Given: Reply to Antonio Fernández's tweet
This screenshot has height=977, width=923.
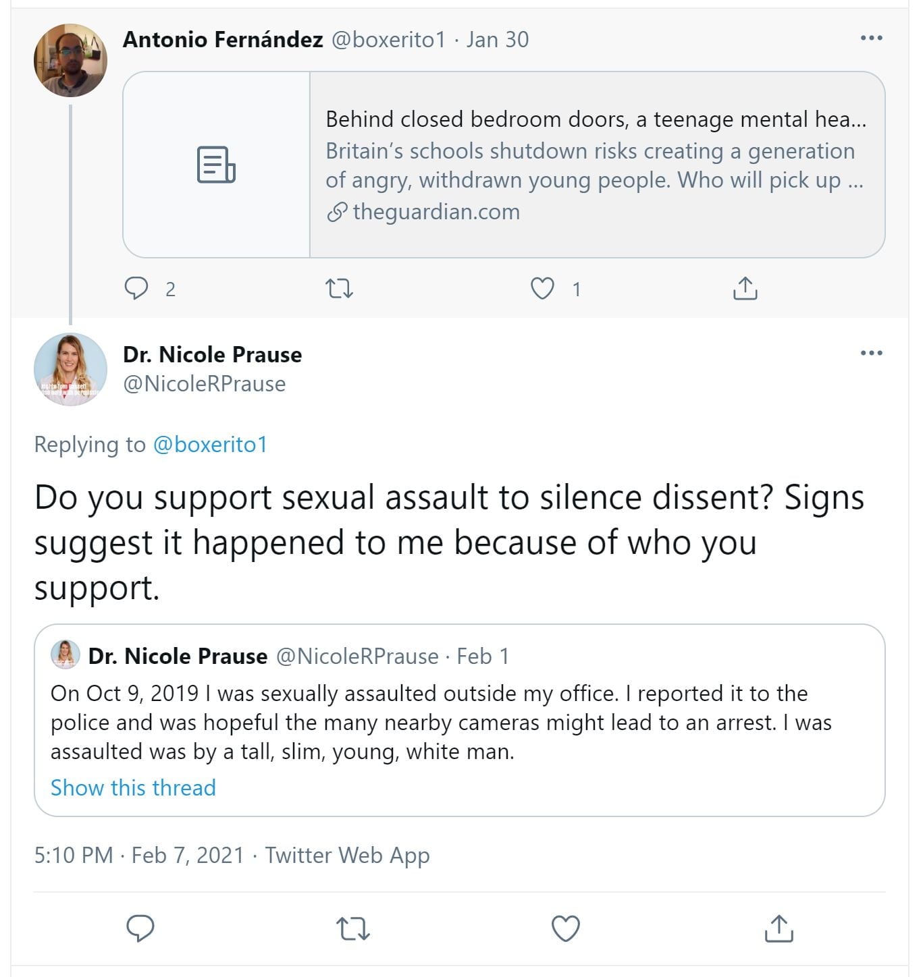Looking at the screenshot, I should pyautogui.click(x=137, y=289).
